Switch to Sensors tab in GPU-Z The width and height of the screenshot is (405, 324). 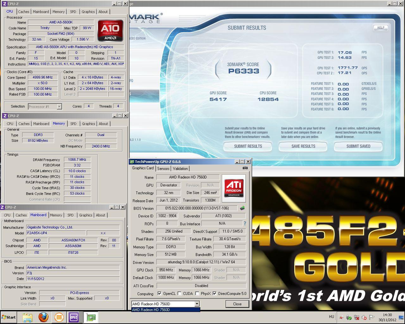(x=163, y=169)
